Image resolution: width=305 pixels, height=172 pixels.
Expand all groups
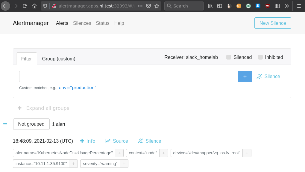[43, 108]
